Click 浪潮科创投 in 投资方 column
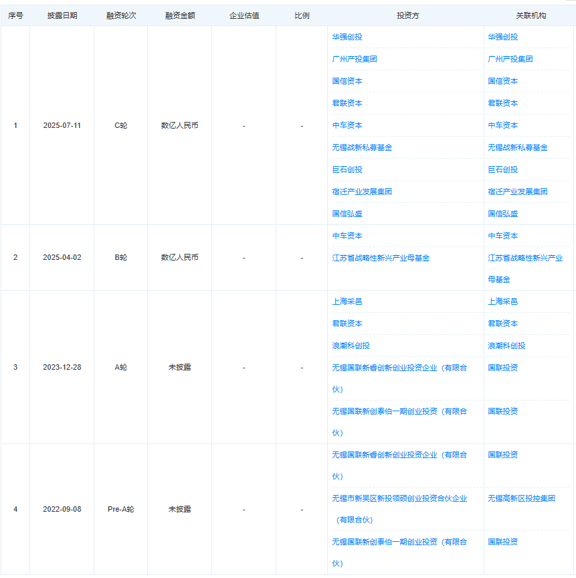Screen dimensions: 576x578 pyautogui.click(x=351, y=346)
